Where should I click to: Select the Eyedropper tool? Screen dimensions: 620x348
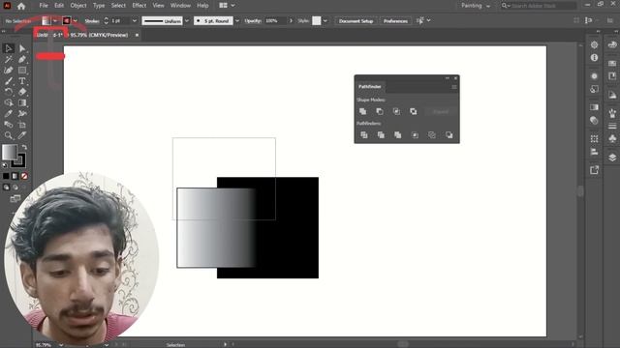(9, 114)
